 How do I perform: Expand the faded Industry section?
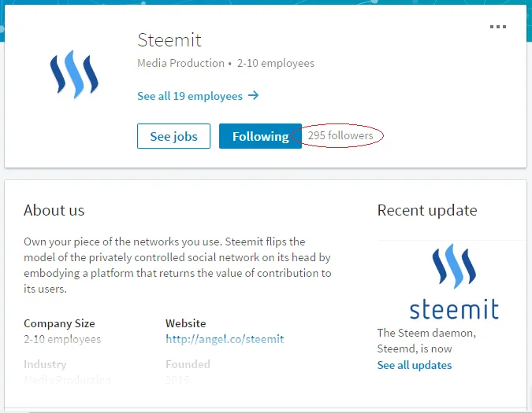pyautogui.click(x=45, y=364)
